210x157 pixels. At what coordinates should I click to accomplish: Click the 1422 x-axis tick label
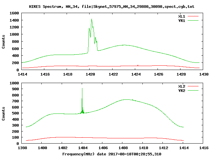tap(113, 74)
